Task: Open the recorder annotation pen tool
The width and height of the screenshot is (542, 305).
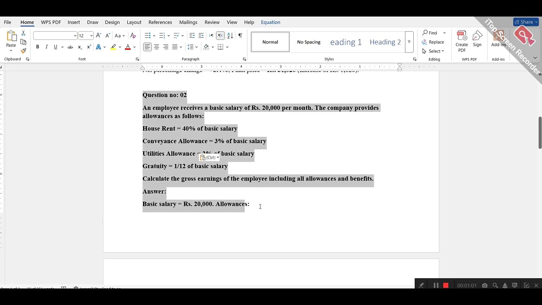Action: (421, 286)
